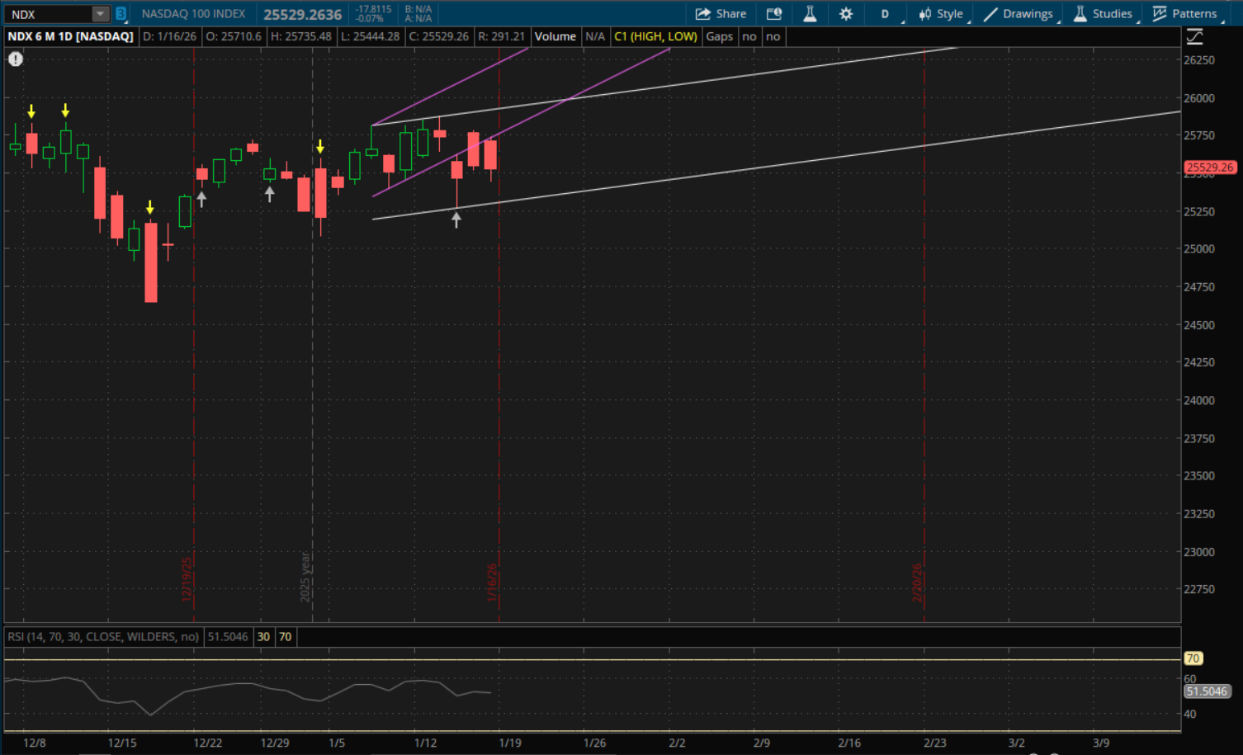
Task: Click the RSI upper level 70 box
Action: click(285, 637)
